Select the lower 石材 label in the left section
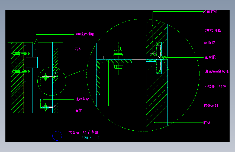The width and height of the screenshot is (235, 152). coord(78,110)
